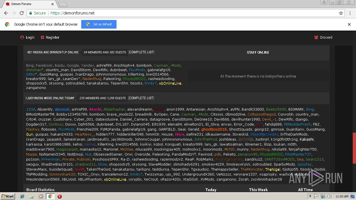
Task: Open the Register link
Action: [x=53, y=37]
